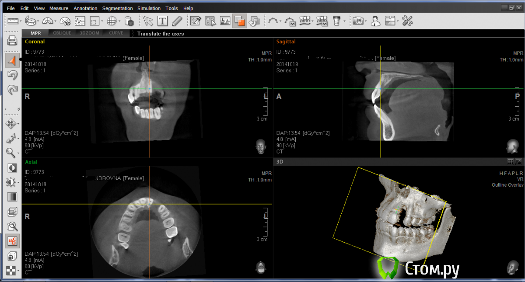
Task: Toggle the overlapping squares overlay button
Action: click(x=239, y=21)
